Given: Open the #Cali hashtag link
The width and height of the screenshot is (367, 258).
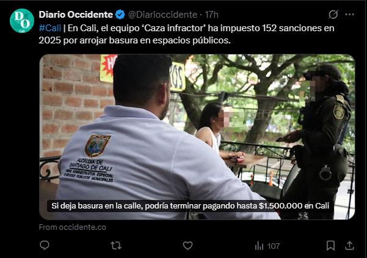Looking at the screenshot, I should [50, 28].
